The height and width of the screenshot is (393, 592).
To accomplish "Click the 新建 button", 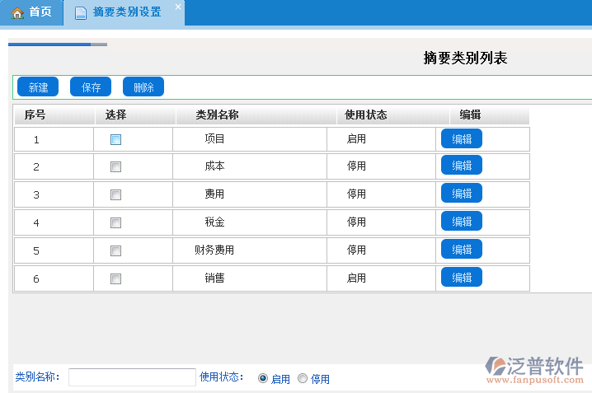I will [x=38, y=87].
